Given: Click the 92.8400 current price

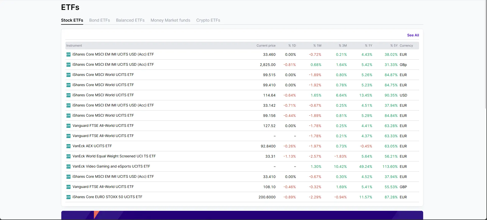Looking at the screenshot, I should 268,146.
